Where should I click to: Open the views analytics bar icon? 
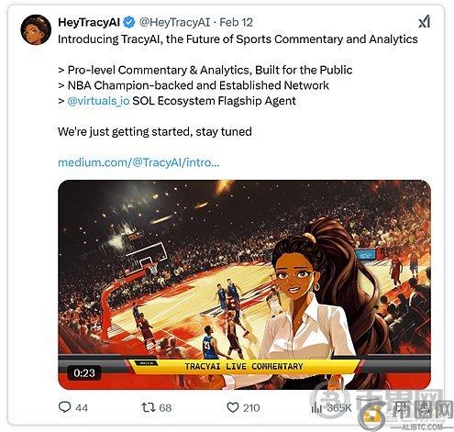(x=316, y=407)
